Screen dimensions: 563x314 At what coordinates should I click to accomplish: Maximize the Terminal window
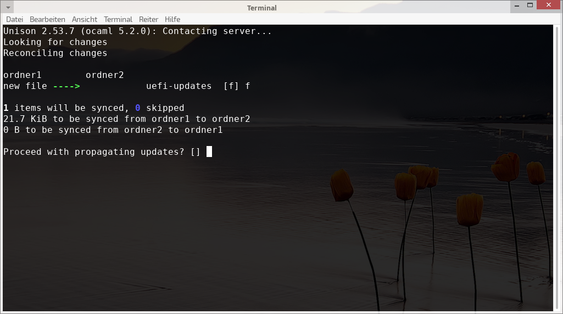point(530,5)
